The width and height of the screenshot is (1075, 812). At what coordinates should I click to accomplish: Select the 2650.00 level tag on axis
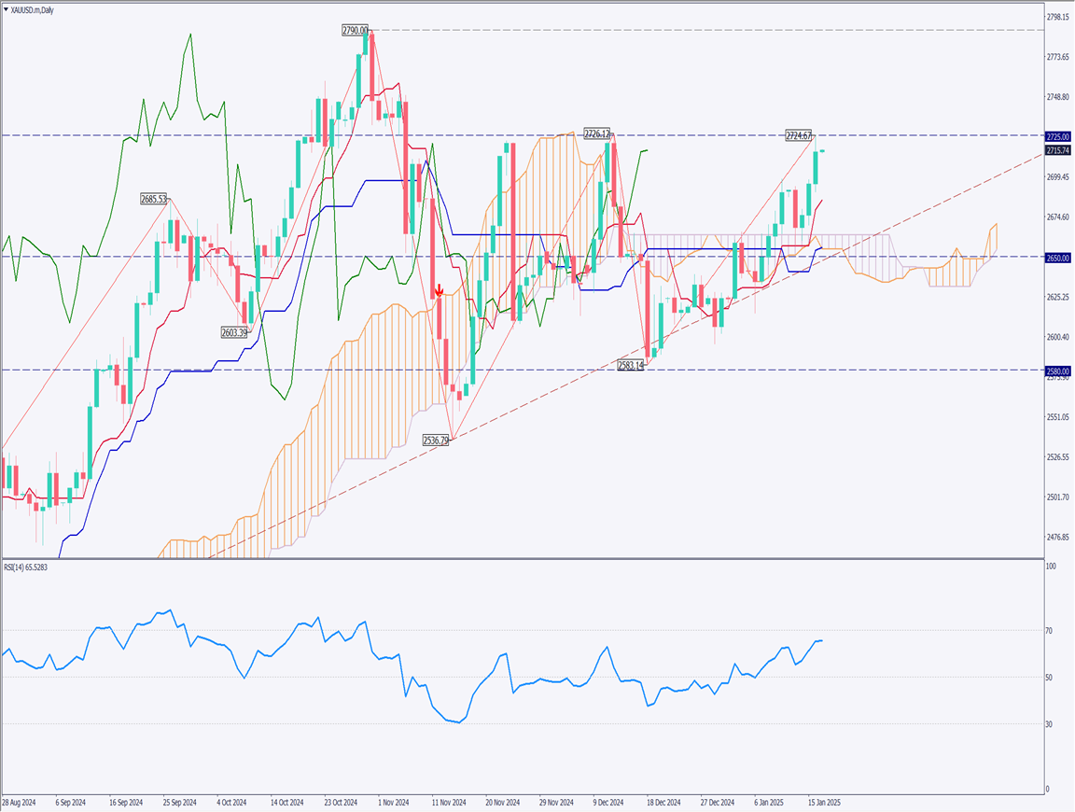click(1057, 257)
